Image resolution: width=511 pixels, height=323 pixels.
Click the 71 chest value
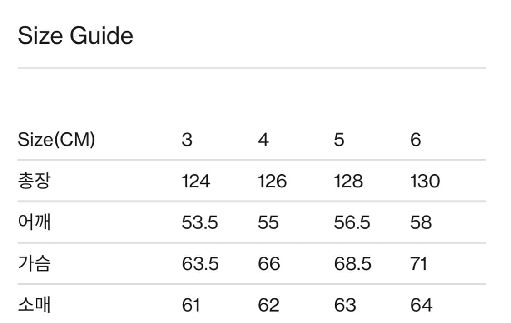pyautogui.click(x=418, y=264)
